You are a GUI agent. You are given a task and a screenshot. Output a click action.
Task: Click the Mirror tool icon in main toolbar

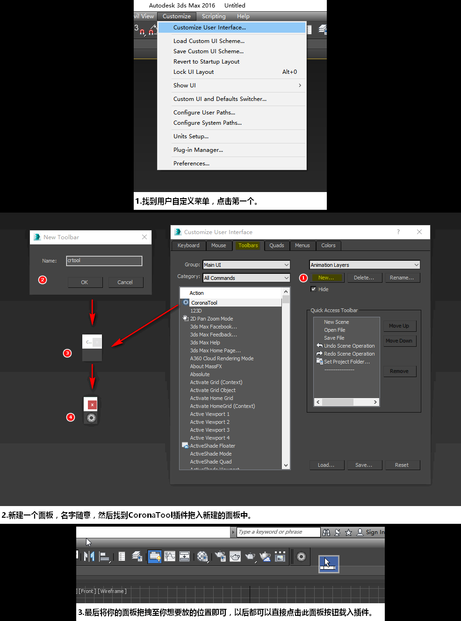(x=89, y=556)
